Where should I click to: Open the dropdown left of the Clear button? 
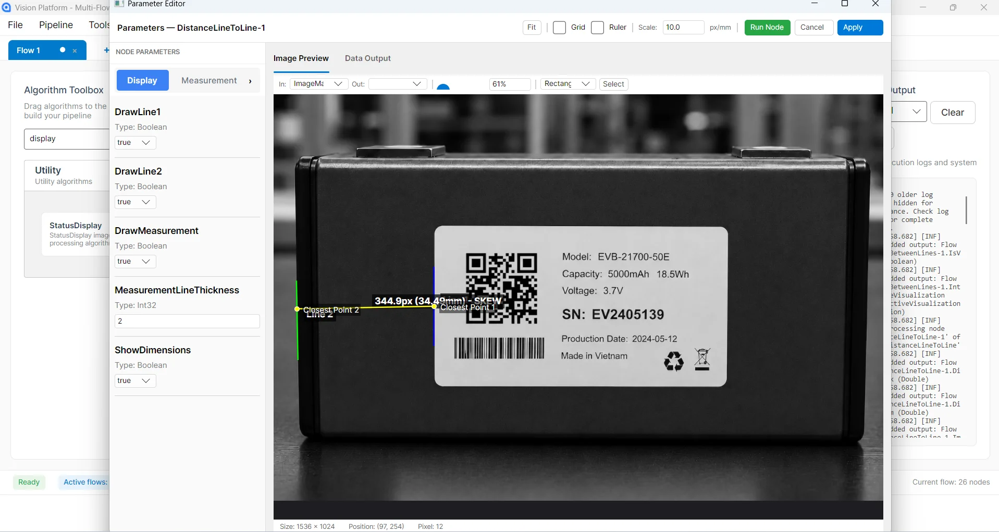coord(909,112)
